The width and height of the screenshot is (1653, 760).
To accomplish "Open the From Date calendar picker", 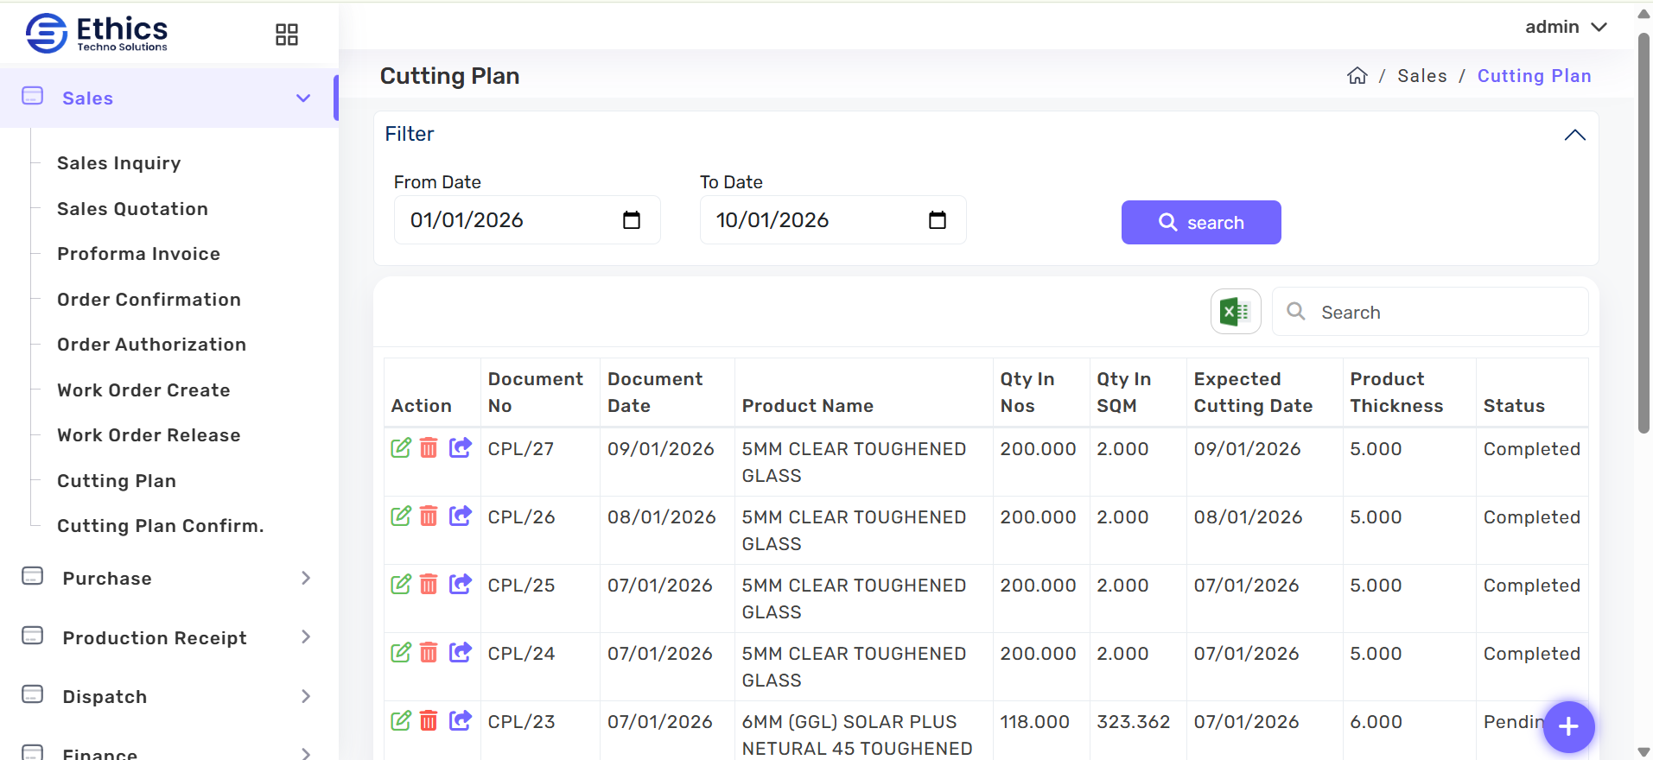I will (x=632, y=220).
